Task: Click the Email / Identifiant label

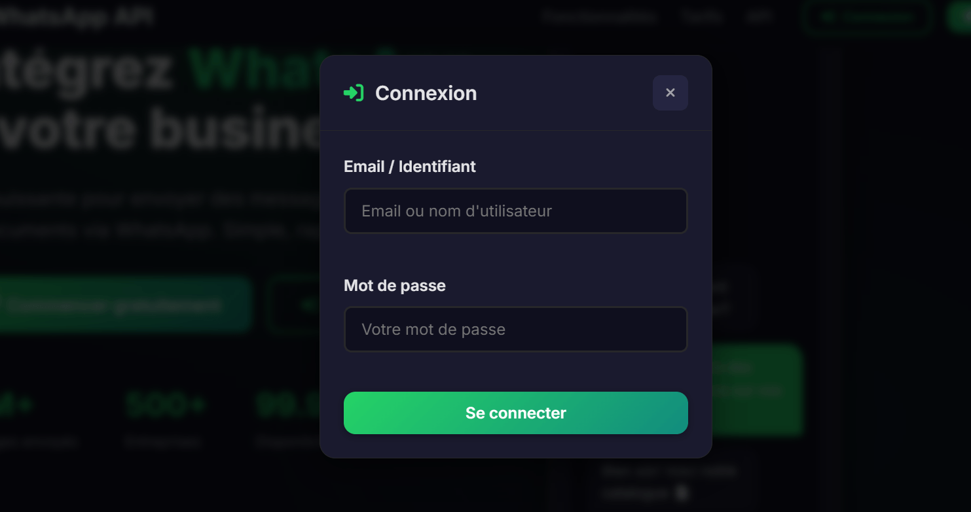Action: (409, 167)
